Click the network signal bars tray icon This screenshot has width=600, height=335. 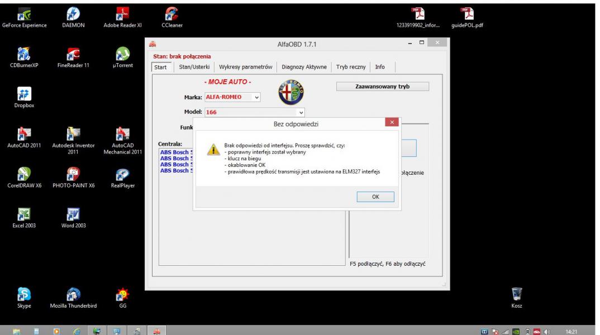[506, 332]
